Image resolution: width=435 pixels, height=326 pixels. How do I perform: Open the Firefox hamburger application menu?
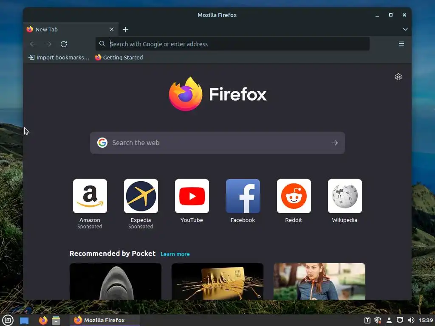click(401, 44)
